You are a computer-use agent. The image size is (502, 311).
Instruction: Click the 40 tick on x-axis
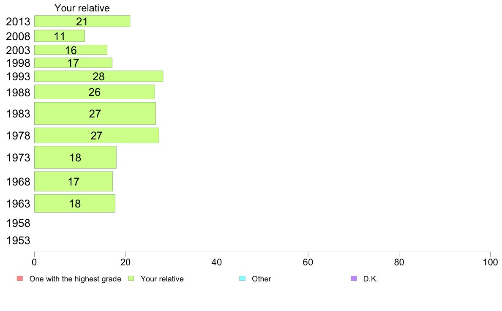pyautogui.click(x=217, y=262)
